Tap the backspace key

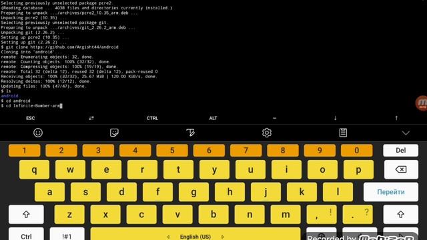click(x=401, y=169)
